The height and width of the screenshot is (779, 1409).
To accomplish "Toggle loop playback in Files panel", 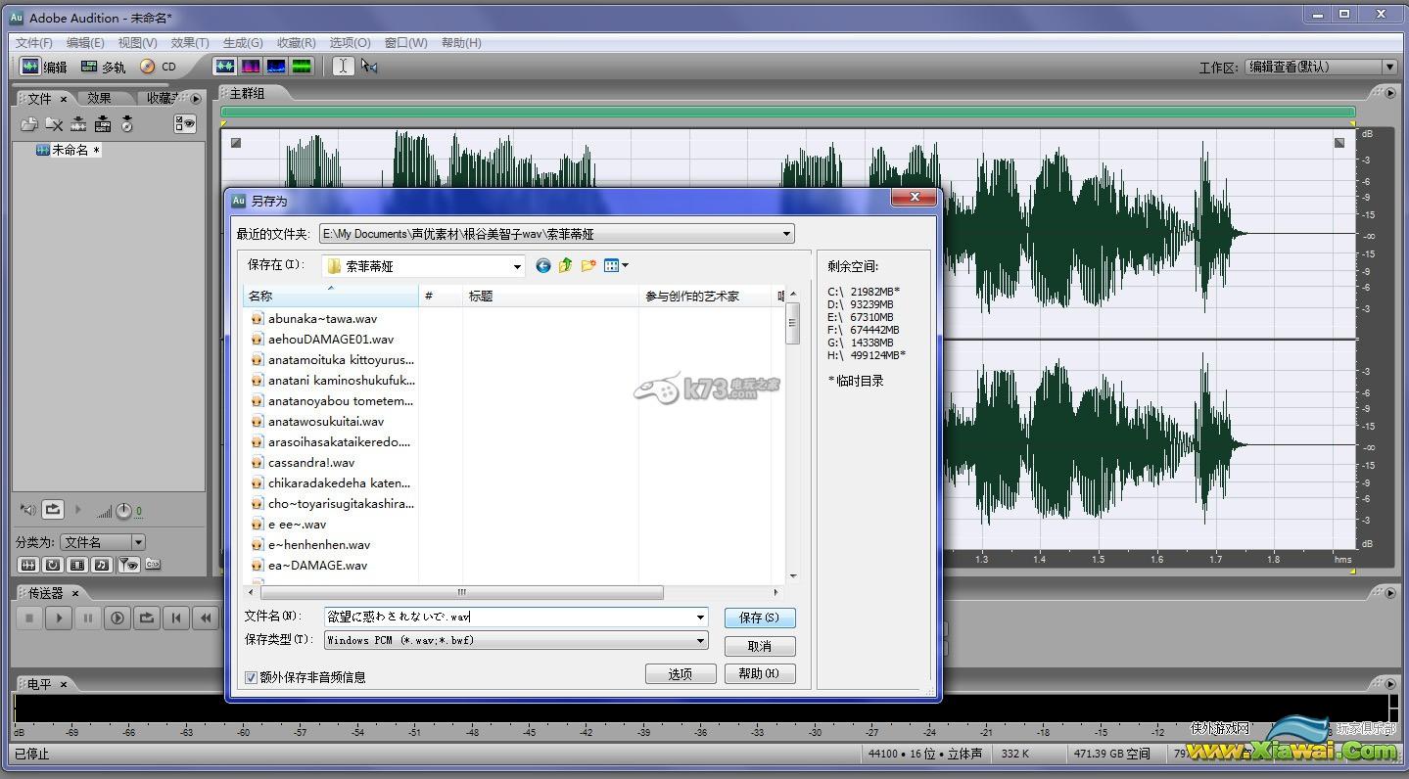I will pyautogui.click(x=53, y=510).
